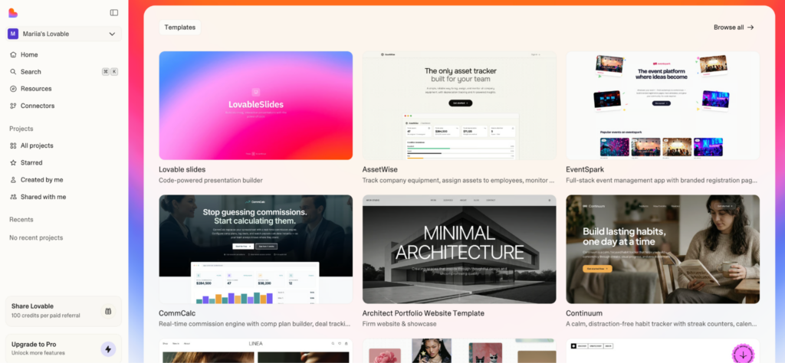Click the Starred star icon
Screen dimensions: 785x363
(x=13, y=162)
